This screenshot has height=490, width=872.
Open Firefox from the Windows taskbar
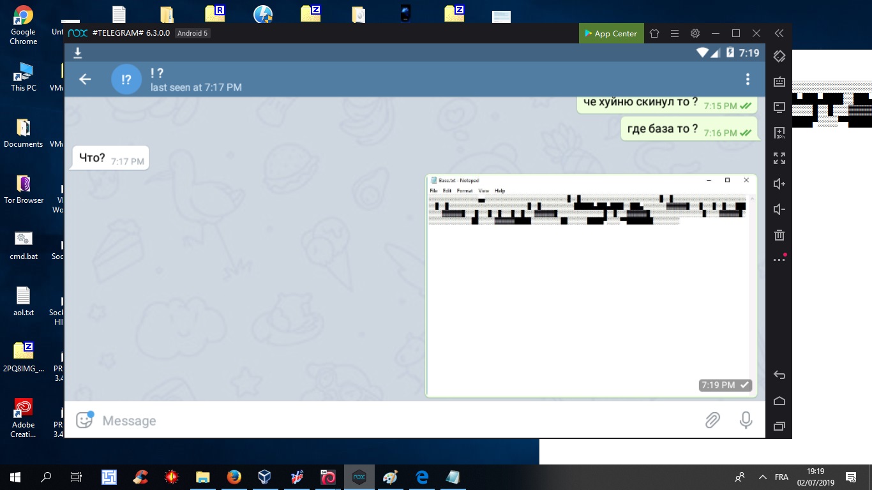(234, 477)
